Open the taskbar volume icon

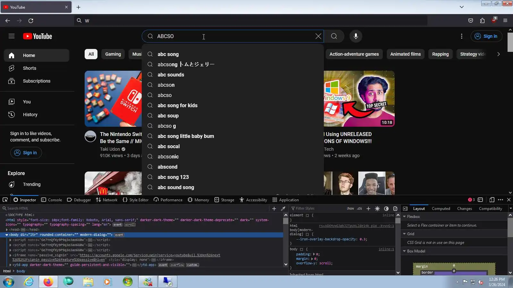click(481, 282)
